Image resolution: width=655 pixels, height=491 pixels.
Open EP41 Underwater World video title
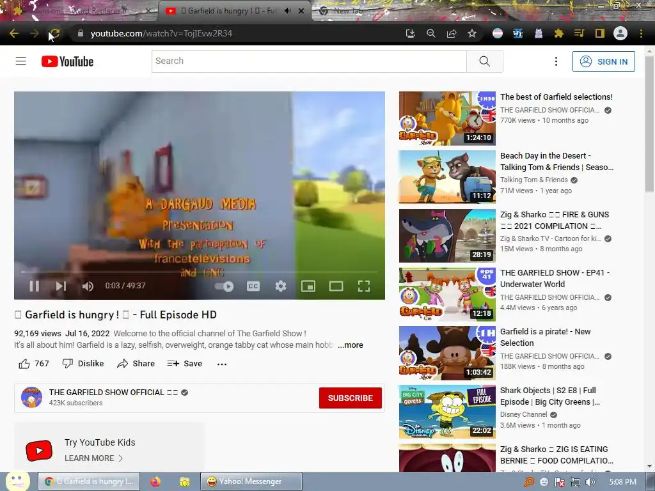555,279
